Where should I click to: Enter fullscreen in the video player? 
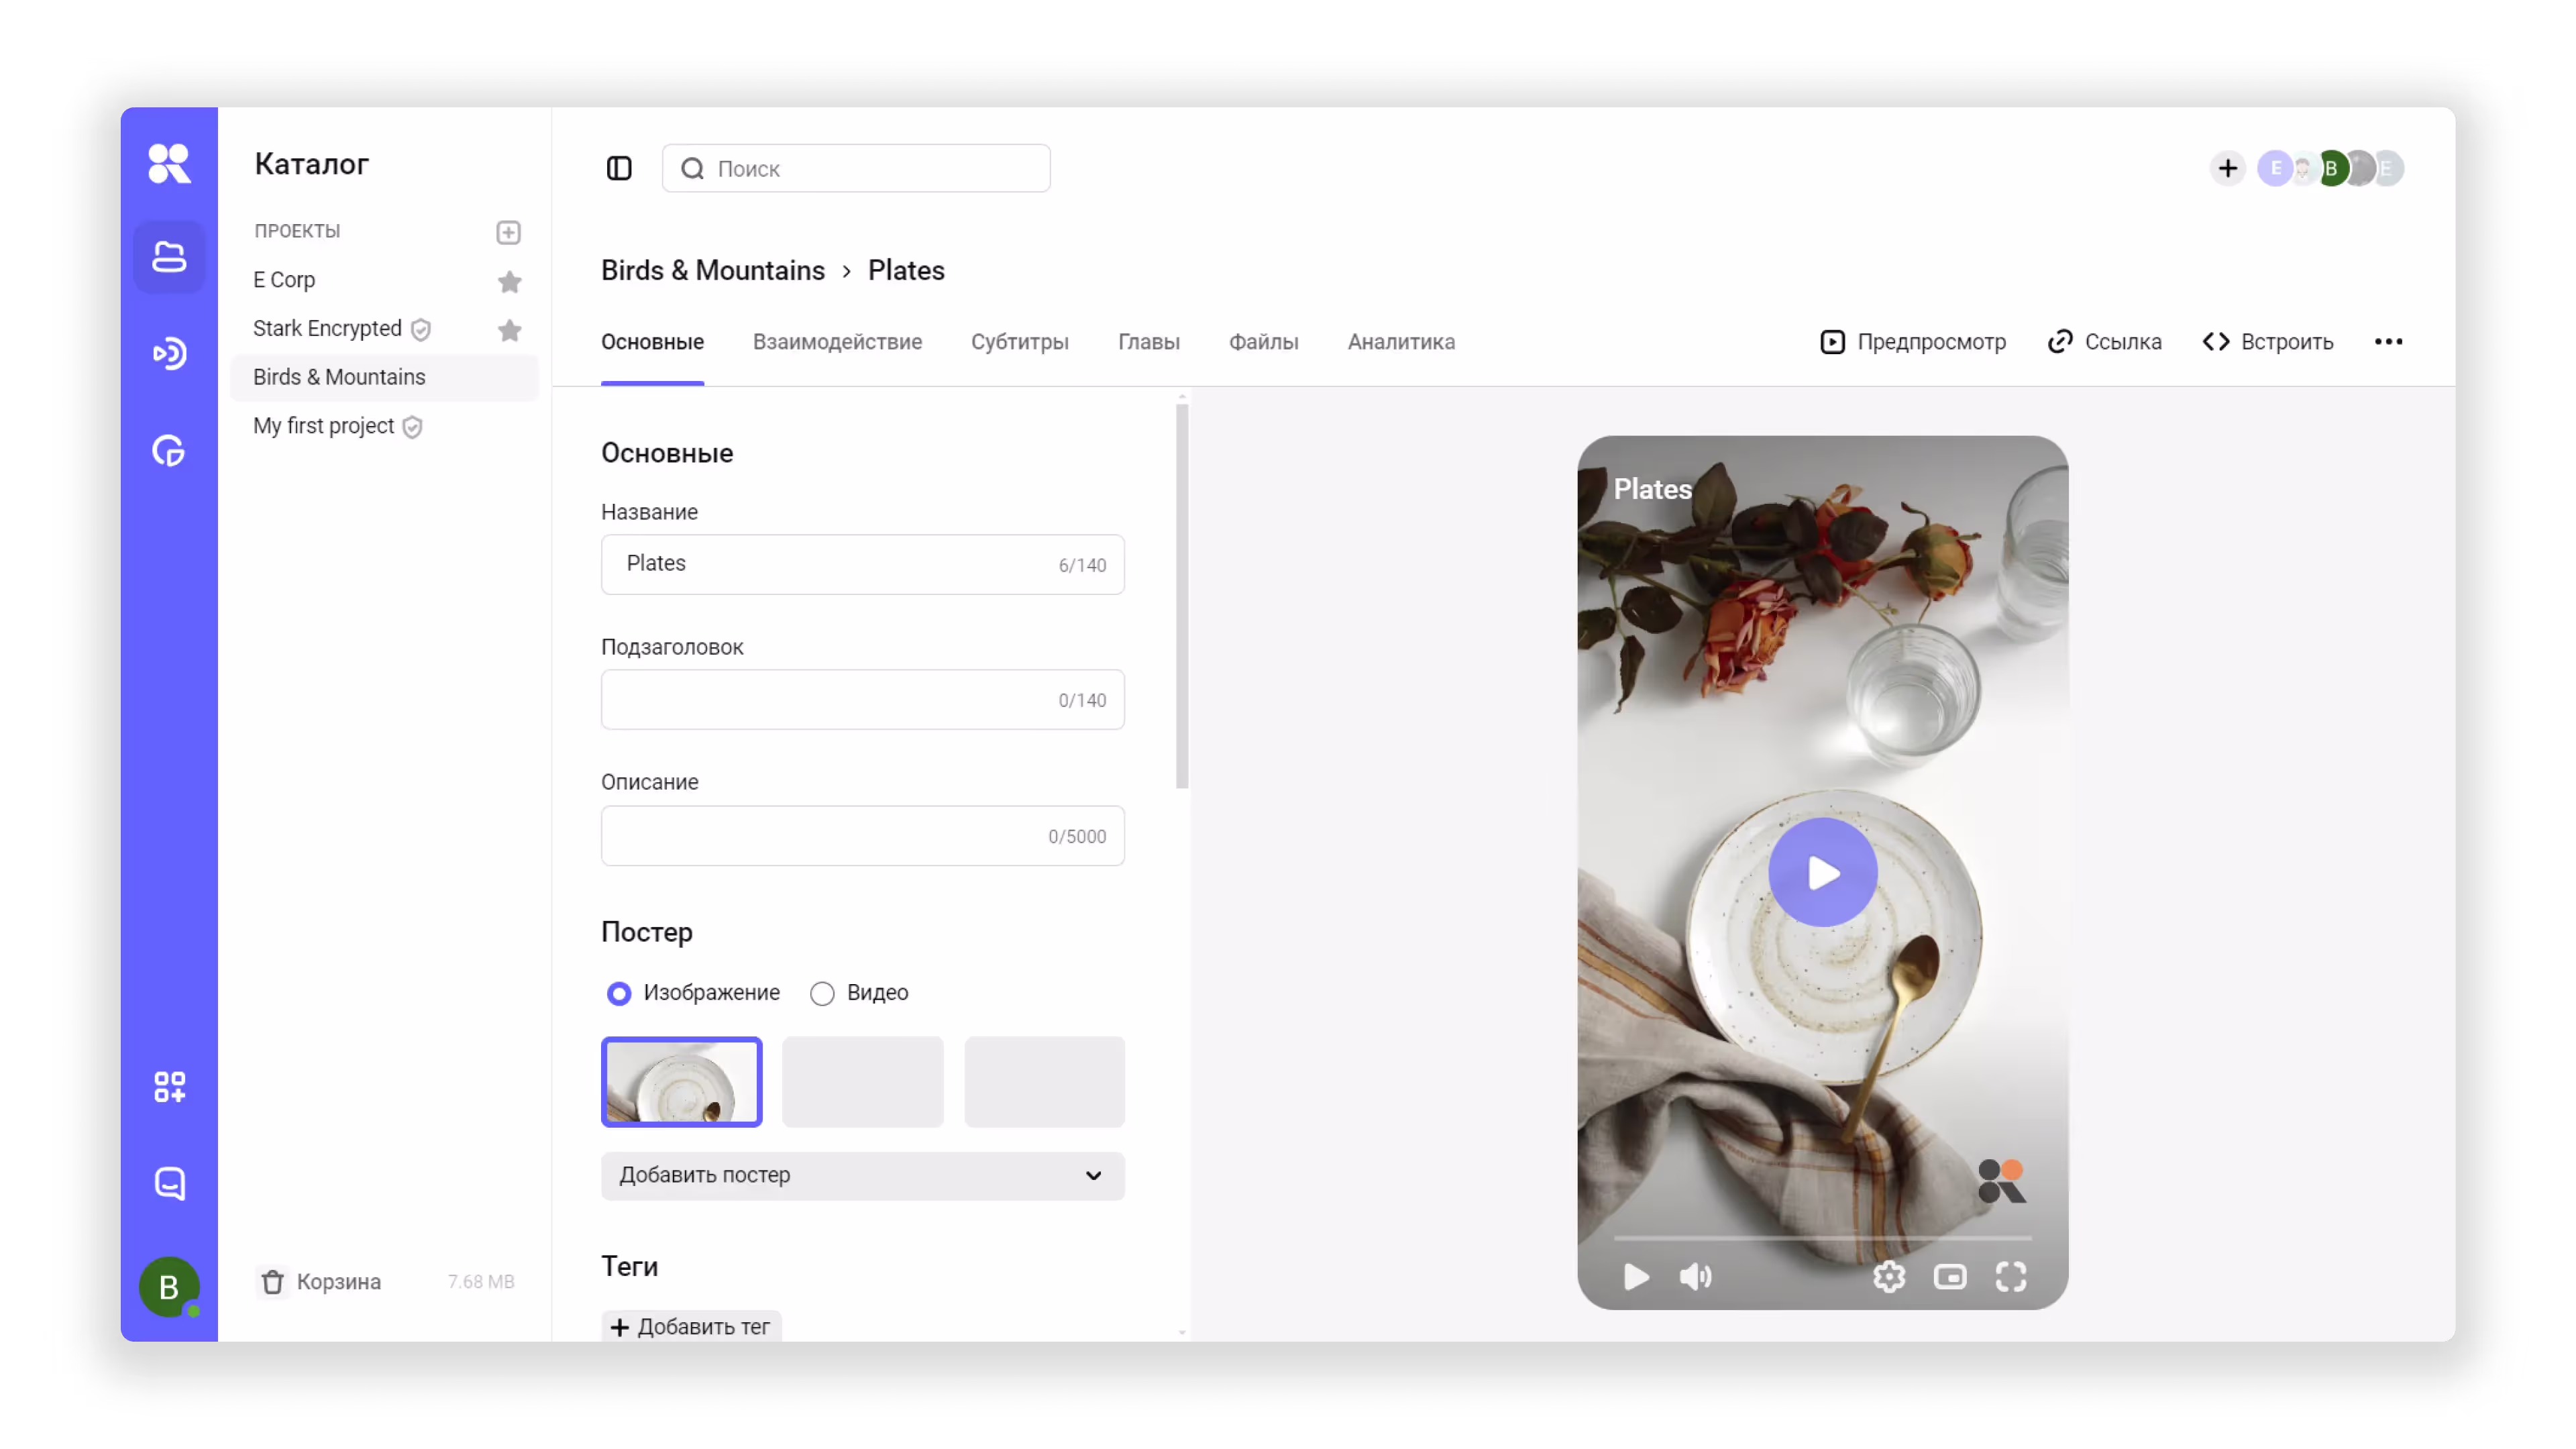[x=2010, y=1276]
